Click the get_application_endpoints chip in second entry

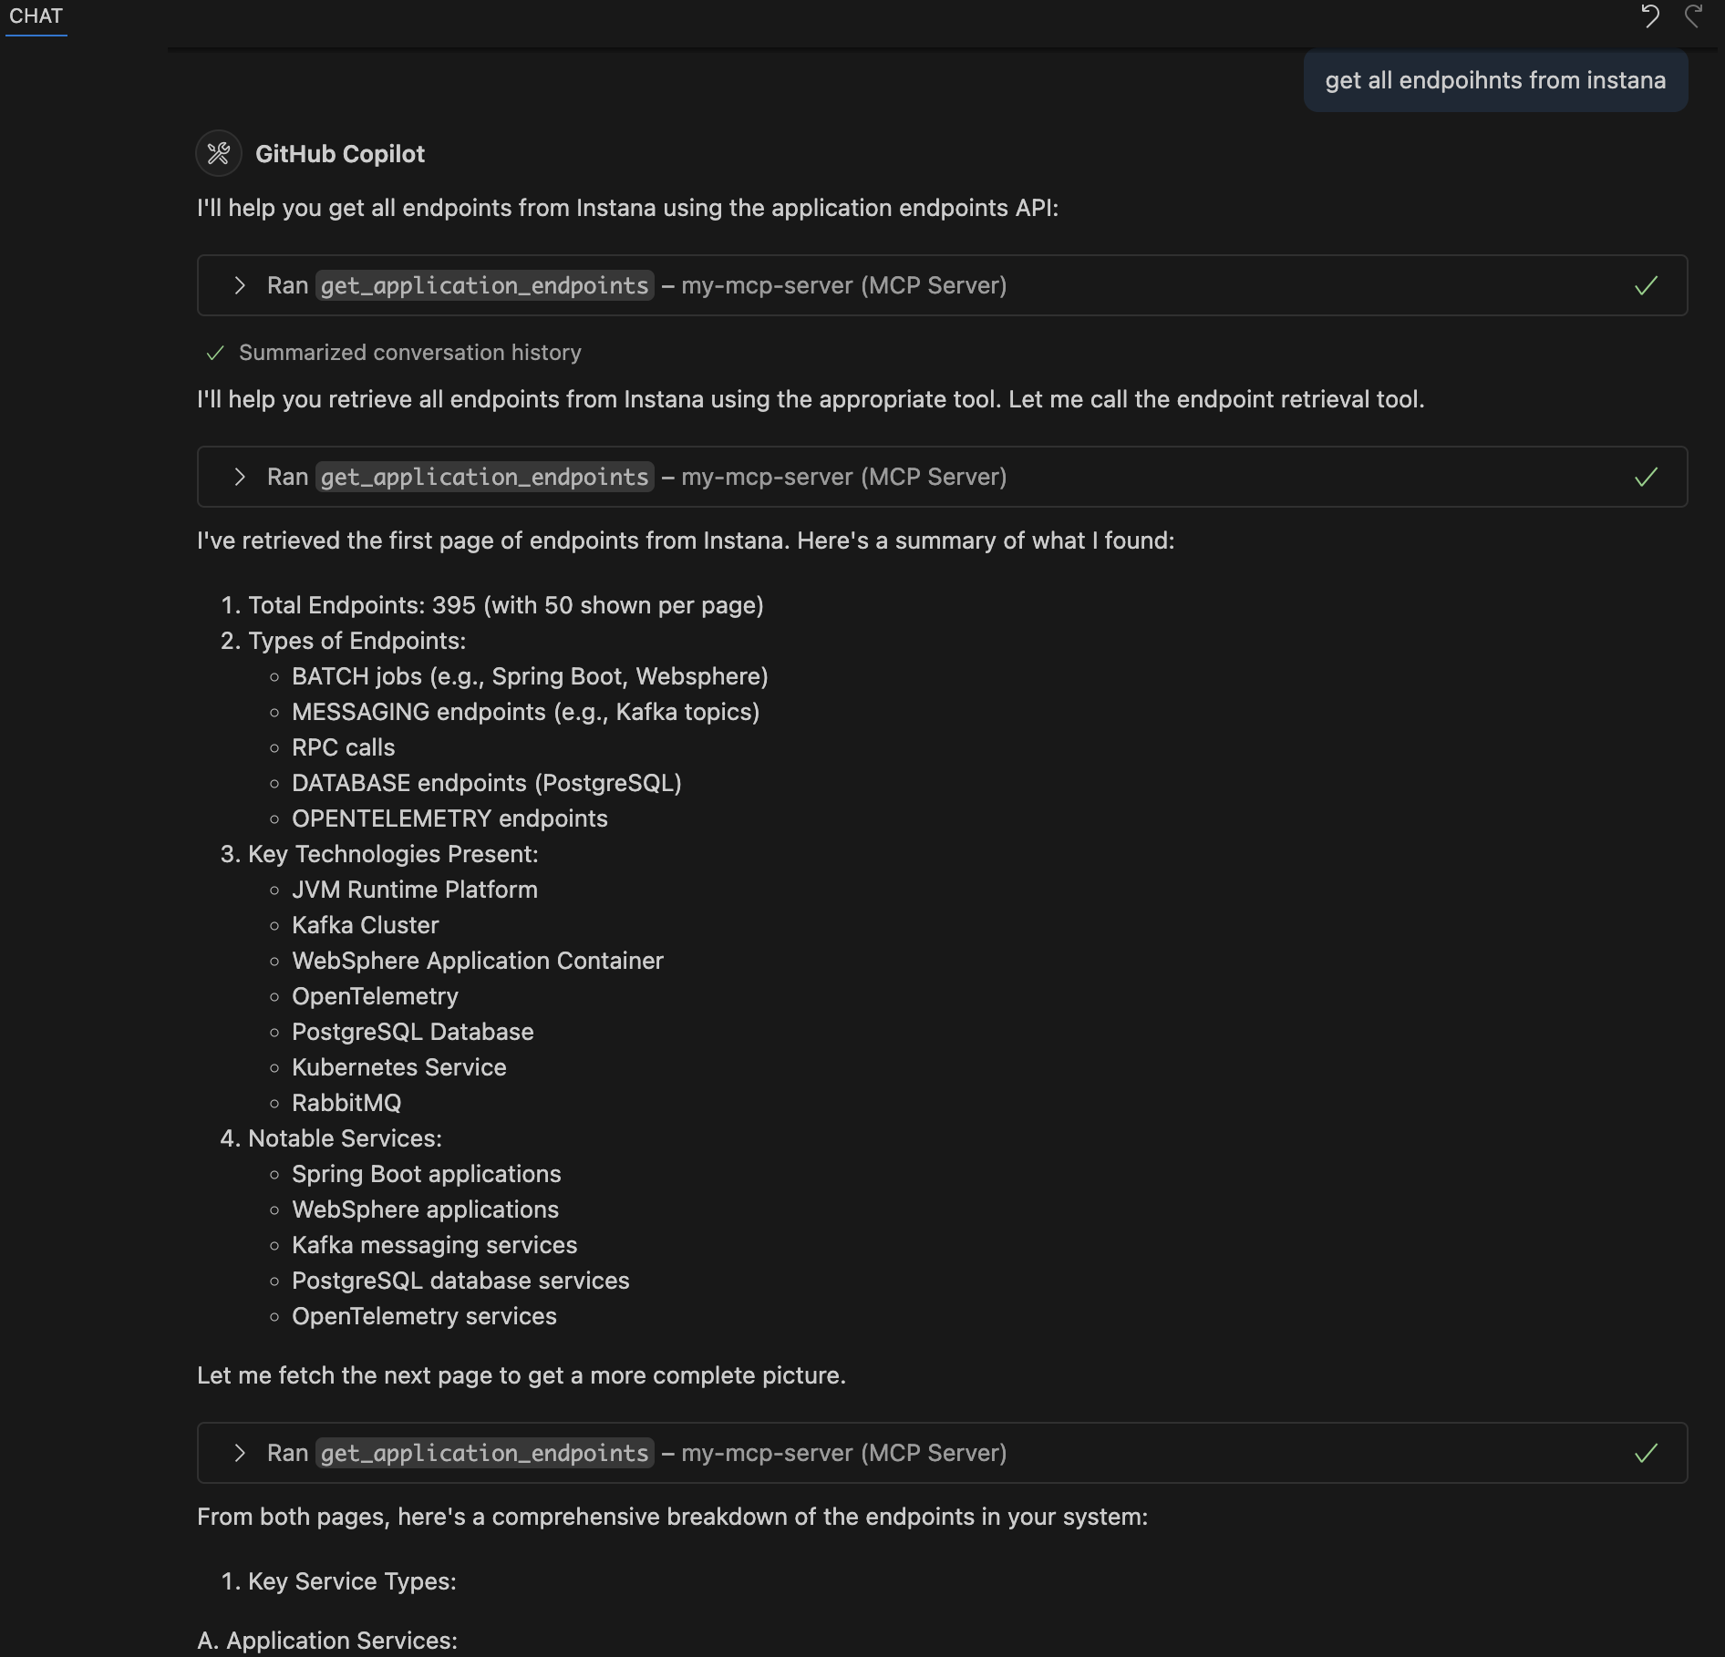[485, 477]
